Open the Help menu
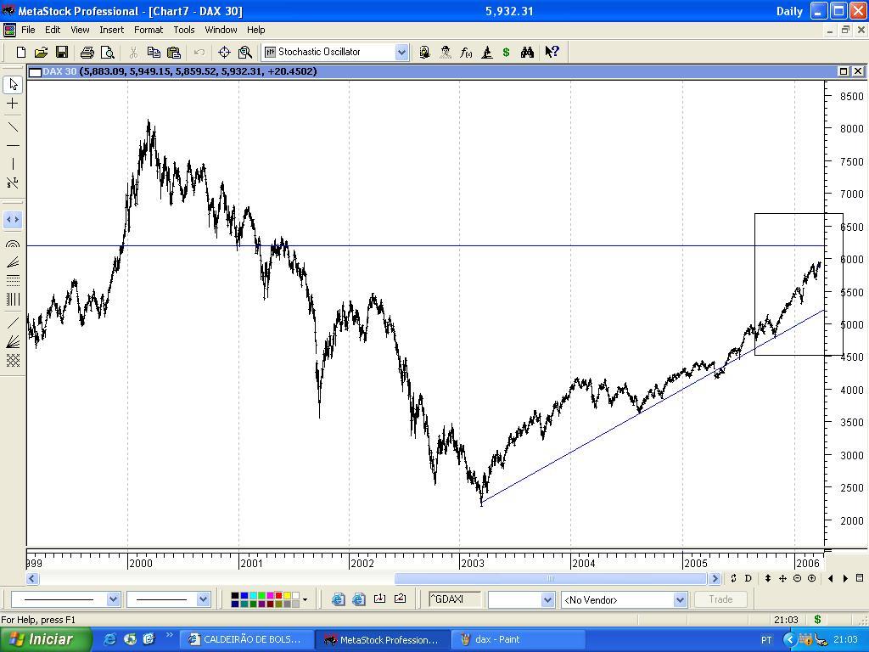Image resolution: width=869 pixels, height=652 pixels. 256,30
